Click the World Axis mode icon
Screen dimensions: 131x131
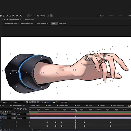(31, 16)
